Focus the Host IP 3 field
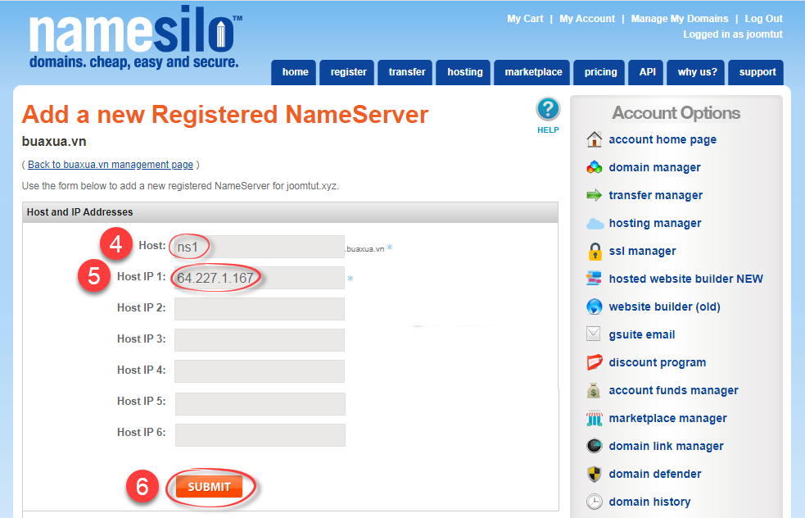Image resolution: width=805 pixels, height=518 pixels. tap(260, 340)
